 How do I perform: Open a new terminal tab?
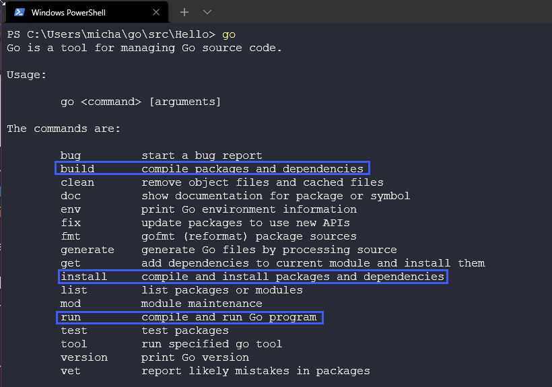[184, 12]
